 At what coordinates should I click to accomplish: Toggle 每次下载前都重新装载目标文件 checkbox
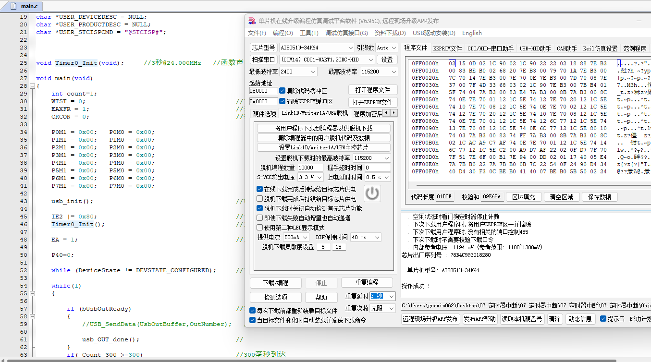[x=253, y=311]
